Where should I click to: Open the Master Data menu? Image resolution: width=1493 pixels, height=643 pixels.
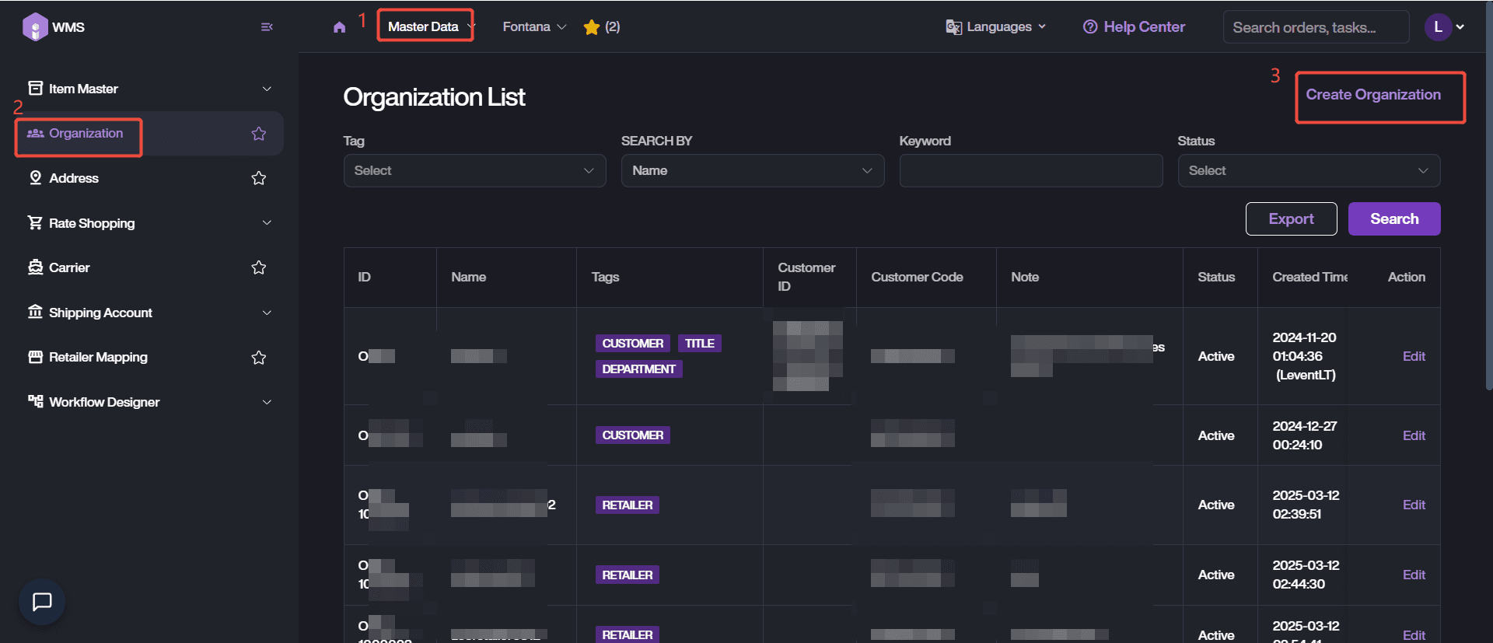point(425,26)
